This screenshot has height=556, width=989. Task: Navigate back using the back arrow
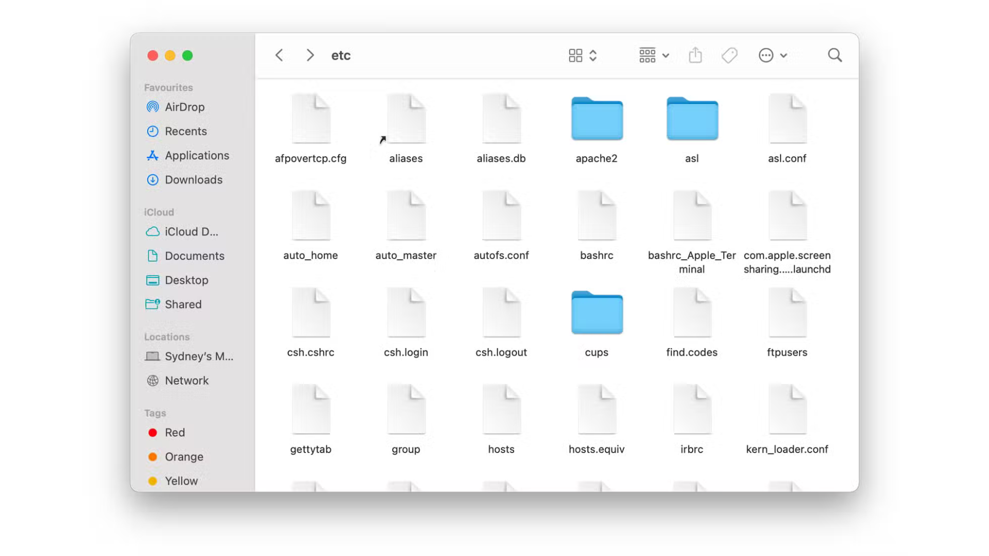pyautogui.click(x=279, y=55)
